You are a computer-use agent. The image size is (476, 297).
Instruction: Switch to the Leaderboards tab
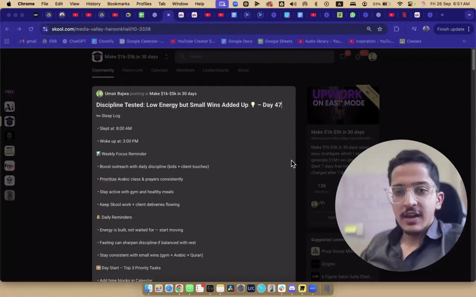(216, 70)
